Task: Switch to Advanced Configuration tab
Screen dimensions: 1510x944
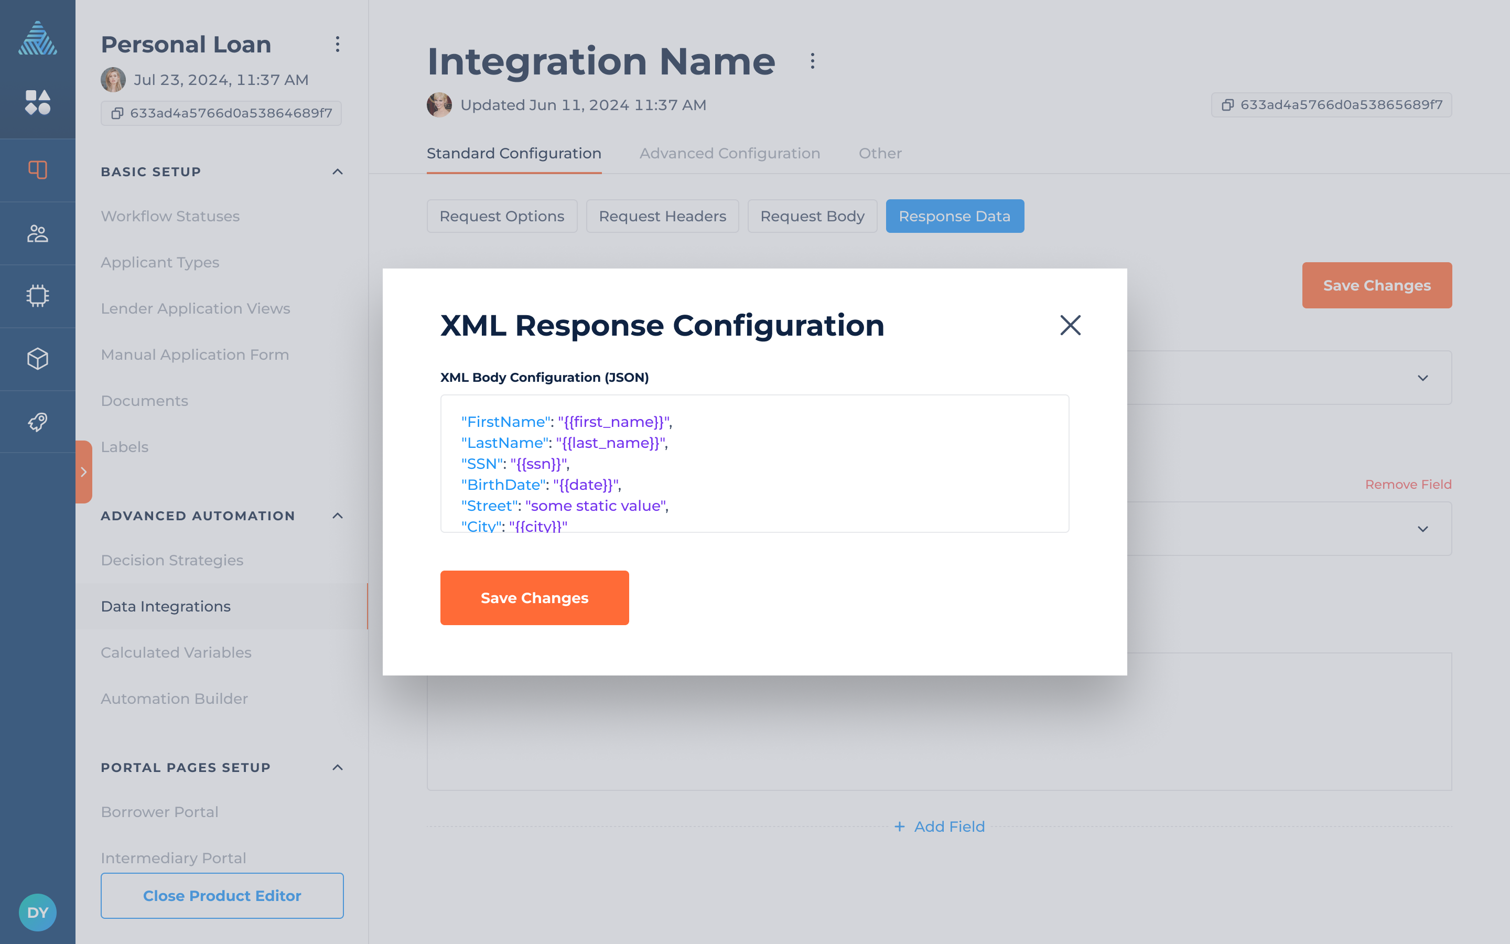Action: click(x=729, y=154)
